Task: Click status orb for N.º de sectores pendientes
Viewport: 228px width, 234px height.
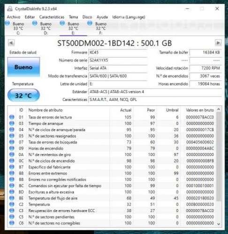Action: [x=12, y=217]
